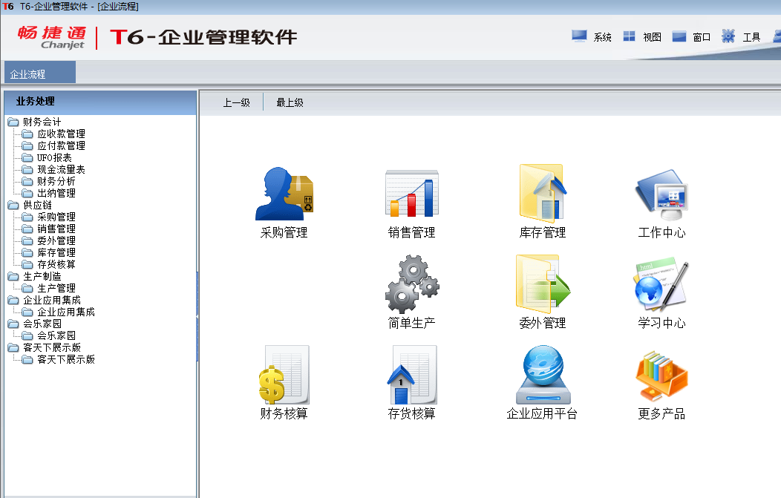Switch to the 企业流程 tab
The width and height of the screenshot is (781, 498).
tap(40, 72)
